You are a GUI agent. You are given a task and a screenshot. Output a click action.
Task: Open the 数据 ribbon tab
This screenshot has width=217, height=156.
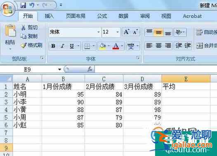pos(123,16)
